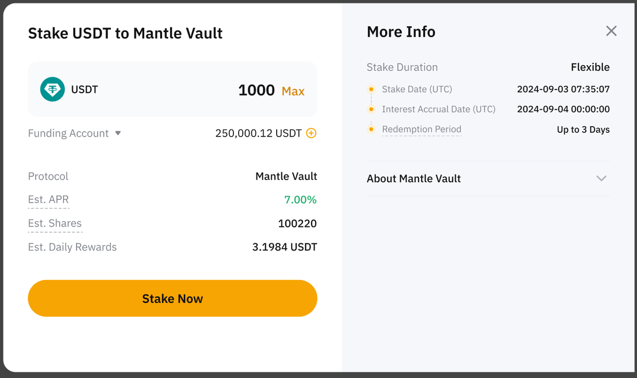Click the More Info panel title
Image resolution: width=637 pixels, height=378 pixels.
401,31
